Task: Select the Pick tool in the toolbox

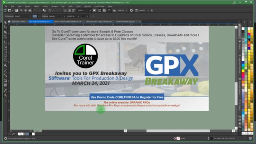Action: click(5, 22)
